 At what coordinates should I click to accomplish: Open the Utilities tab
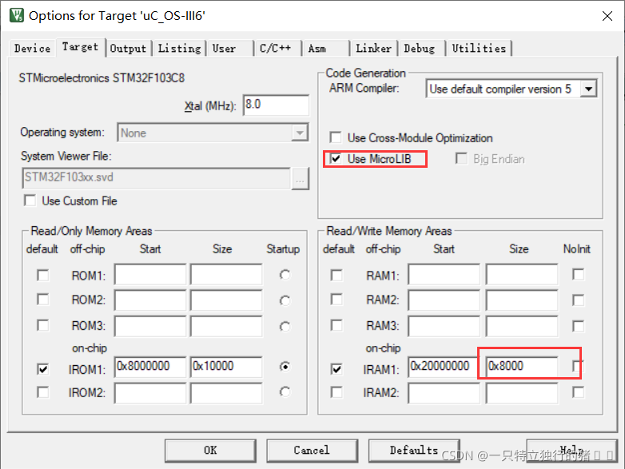479,49
